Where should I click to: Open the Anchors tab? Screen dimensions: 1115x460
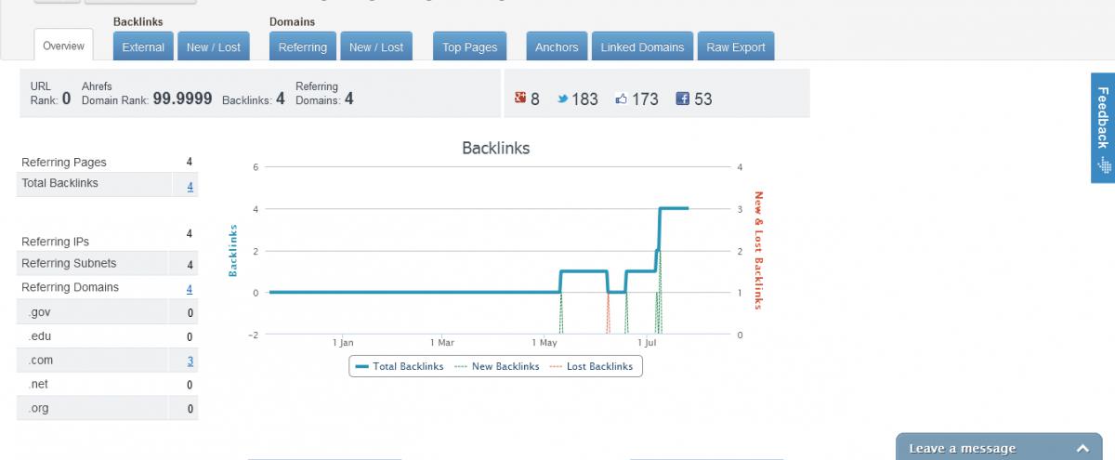tap(557, 47)
